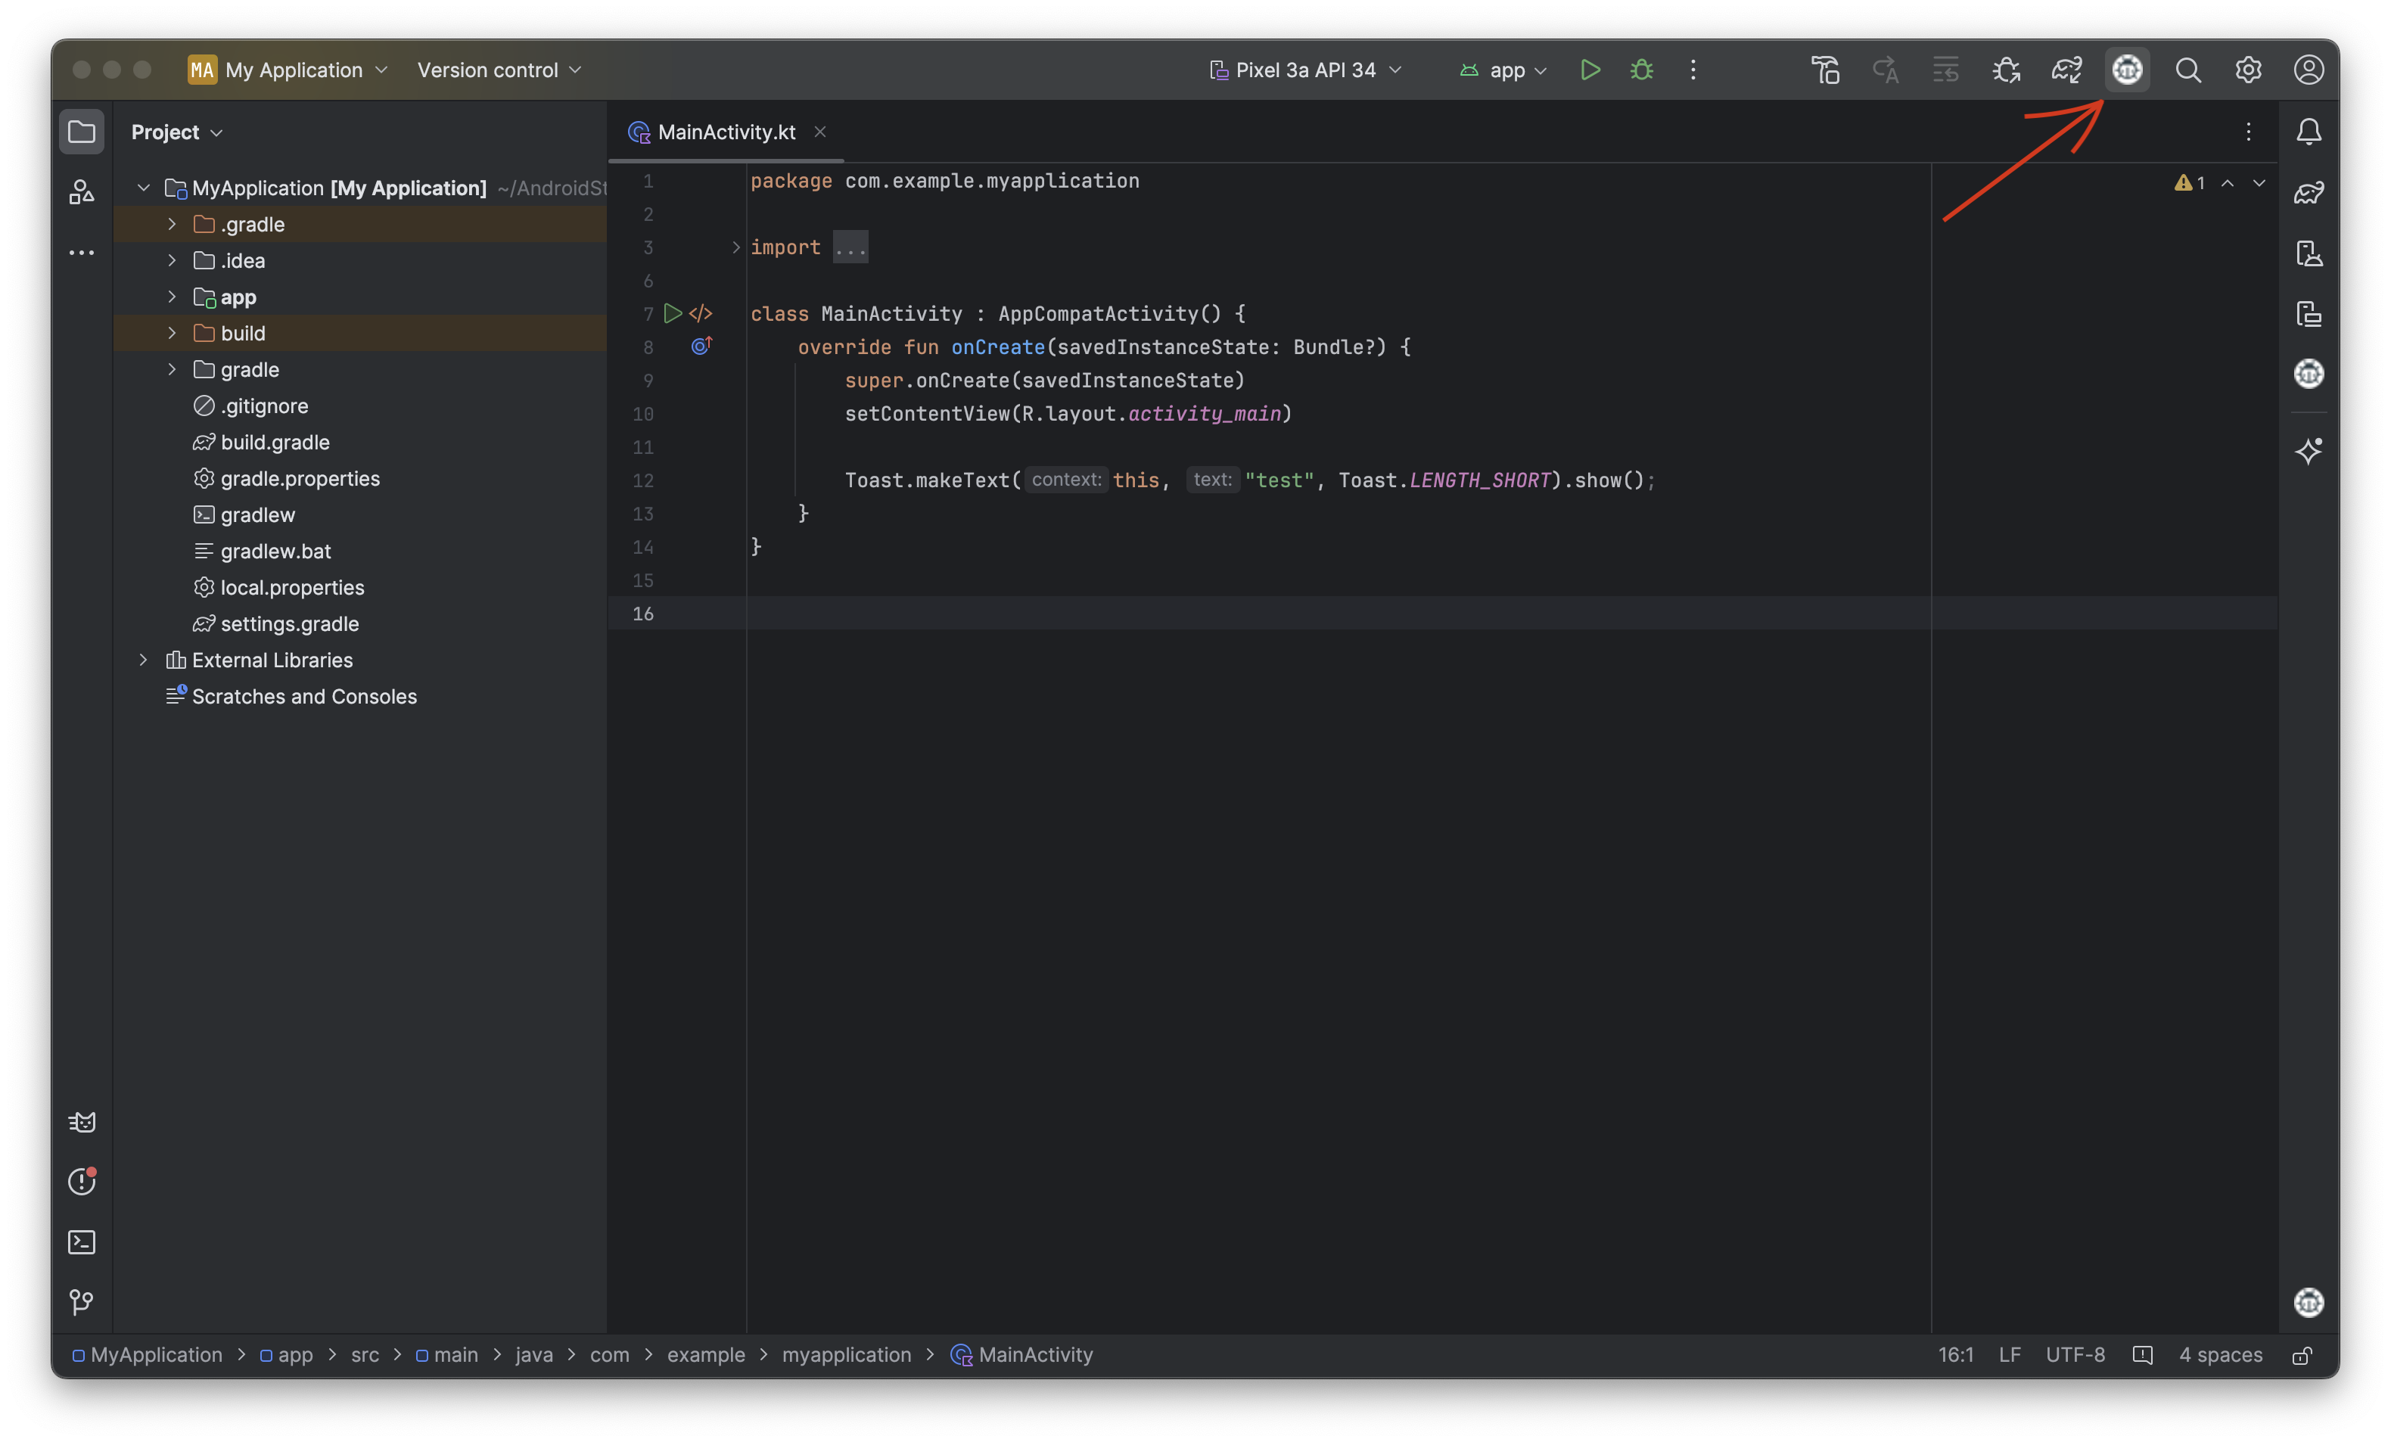Image resolution: width=2391 pixels, height=1442 pixels.
Task: Open the Version control menu
Action: tap(499, 70)
